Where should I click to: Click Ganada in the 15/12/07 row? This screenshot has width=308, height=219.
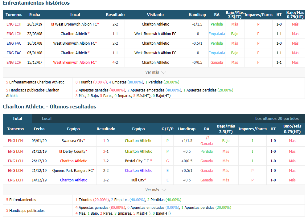[x=217, y=63]
